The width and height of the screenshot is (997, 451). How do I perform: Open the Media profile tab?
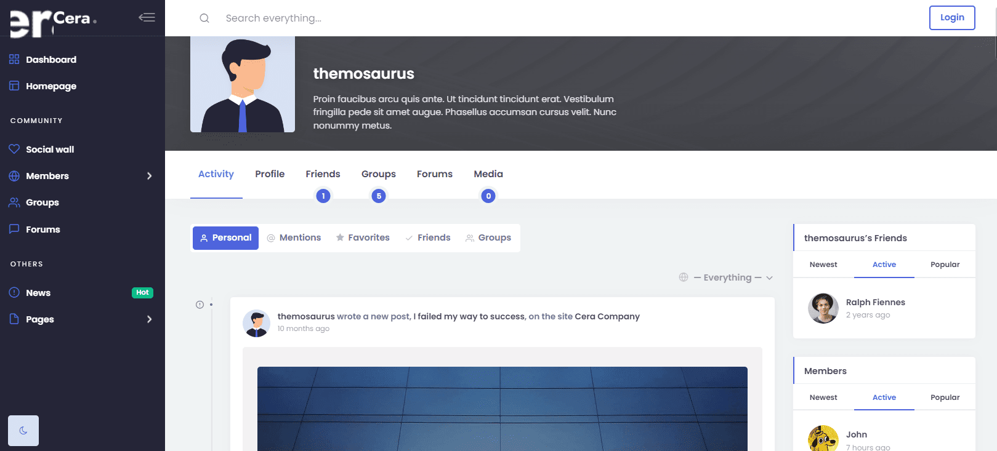click(x=488, y=174)
